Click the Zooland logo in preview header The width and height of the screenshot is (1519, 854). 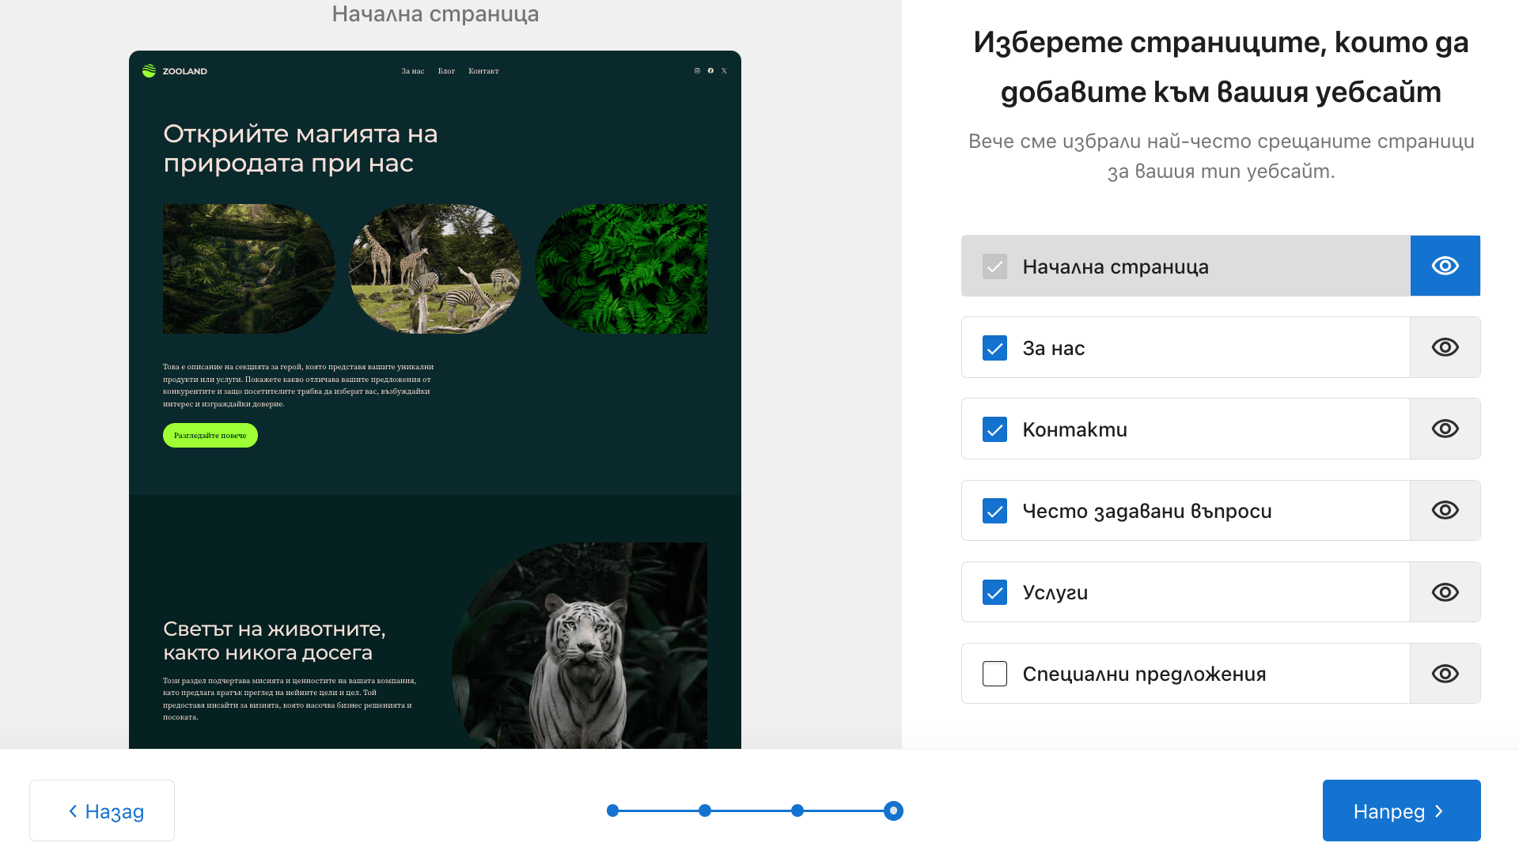[175, 71]
